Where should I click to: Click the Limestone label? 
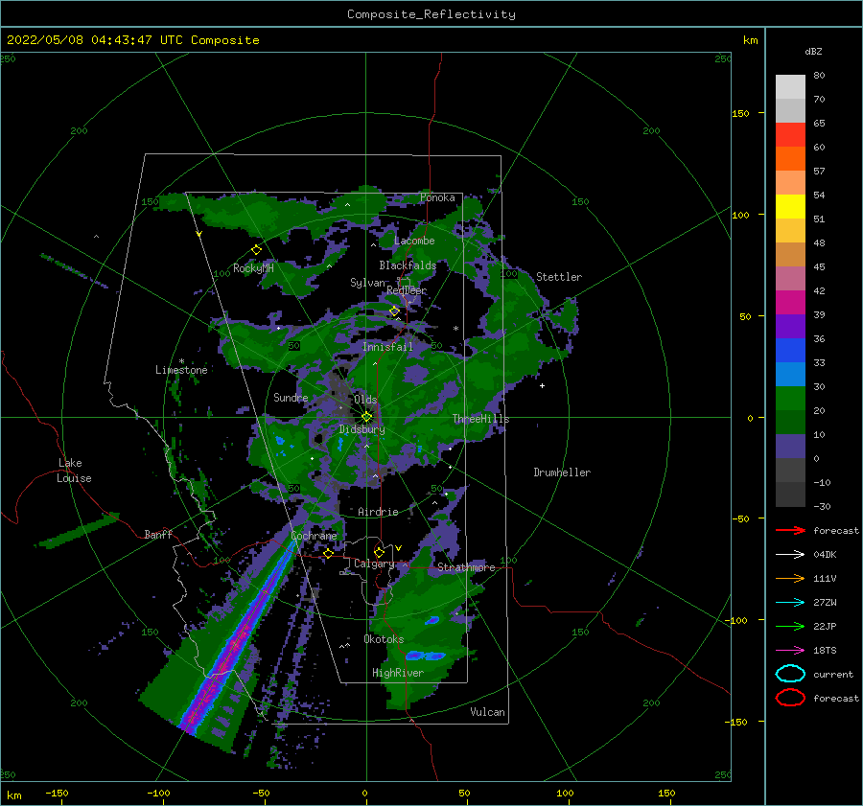tap(181, 370)
